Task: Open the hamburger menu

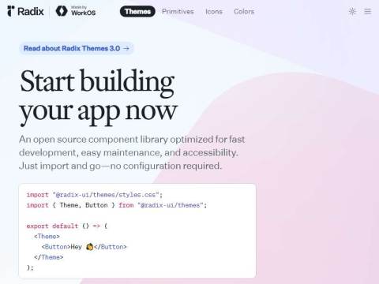Action: click(x=368, y=11)
